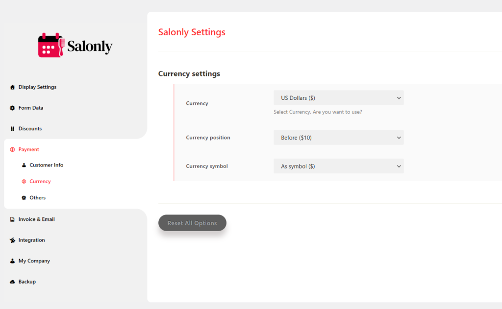502x309 pixels.
Task: Open the Currency dropdown showing US Dollars
Action: (x=338, y=98)
